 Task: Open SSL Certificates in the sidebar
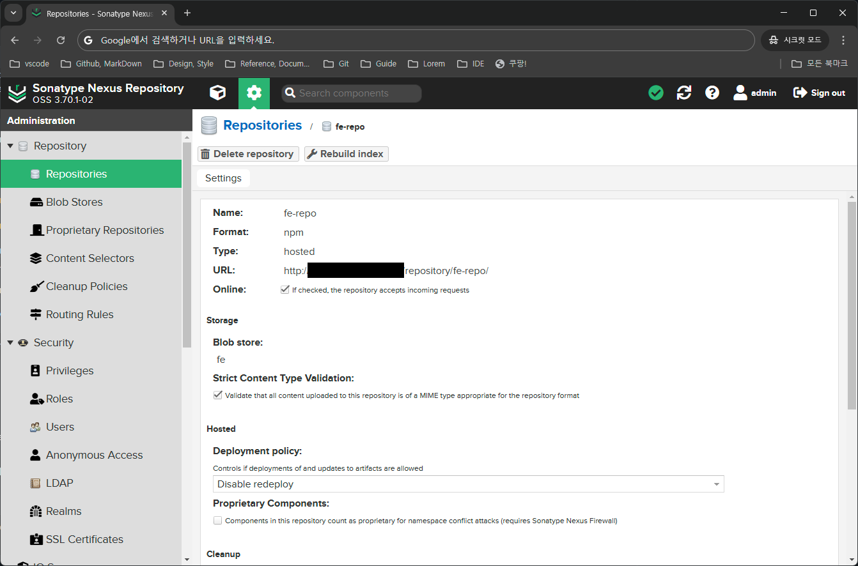91,539
